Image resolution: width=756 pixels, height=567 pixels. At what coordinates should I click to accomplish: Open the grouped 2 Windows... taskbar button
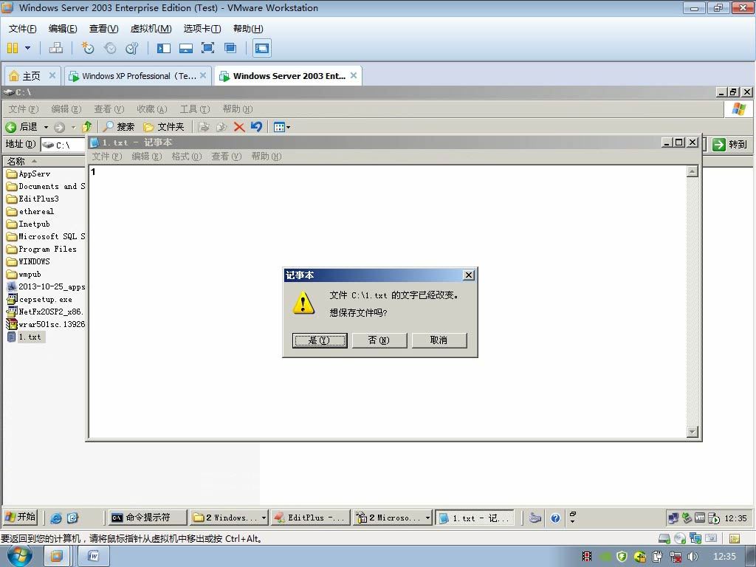[229, 518]
